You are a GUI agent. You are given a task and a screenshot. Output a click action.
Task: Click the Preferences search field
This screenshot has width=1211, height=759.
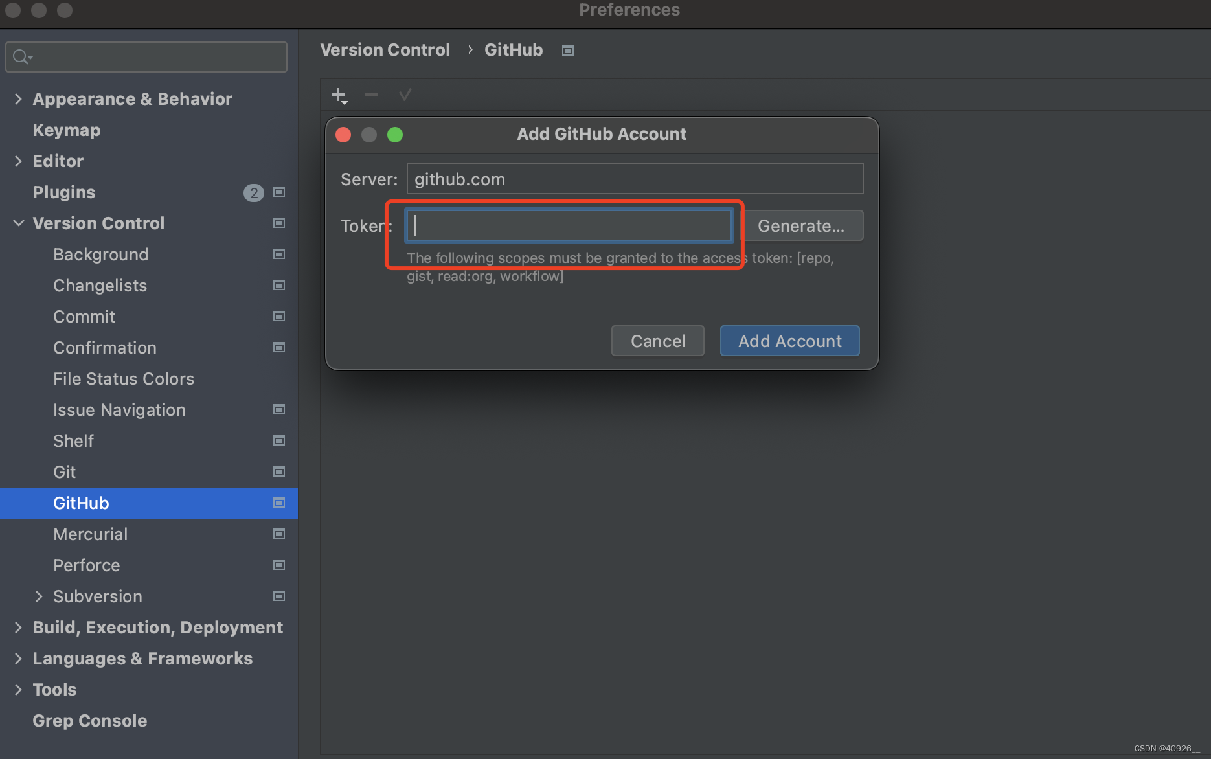pyautogui.click(x=146, y=57)
